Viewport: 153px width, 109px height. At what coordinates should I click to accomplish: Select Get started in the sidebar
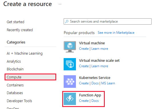[15, 22]
